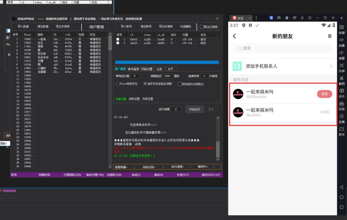Tick the 资料修改失败跳过 checkbox
Image resolution: width=347 pixels, height=220 pixels.
coord(180,84)
